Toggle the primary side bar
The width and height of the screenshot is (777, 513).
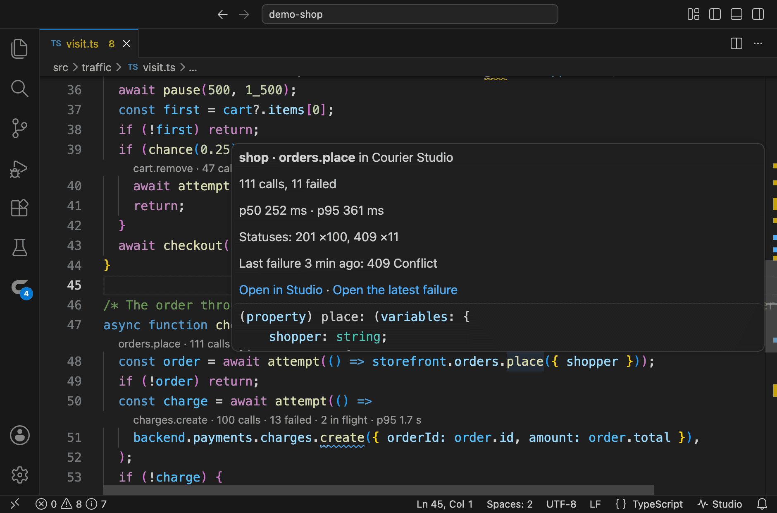coord(715,14)
